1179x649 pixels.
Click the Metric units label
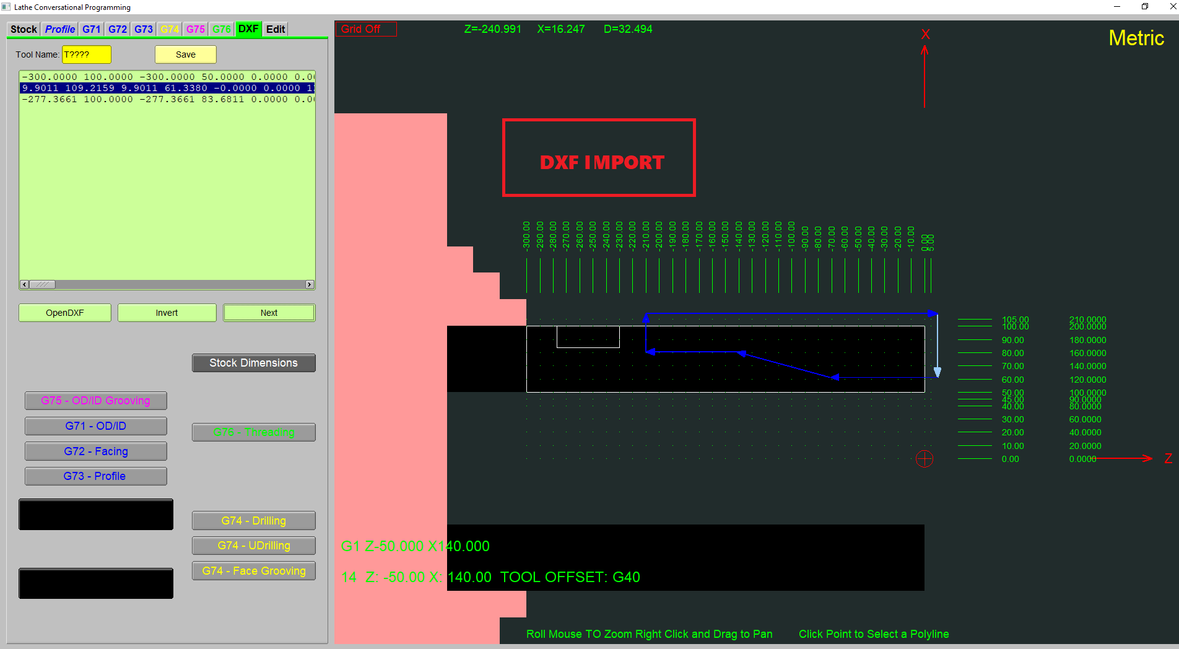[x=1136, y=38]
